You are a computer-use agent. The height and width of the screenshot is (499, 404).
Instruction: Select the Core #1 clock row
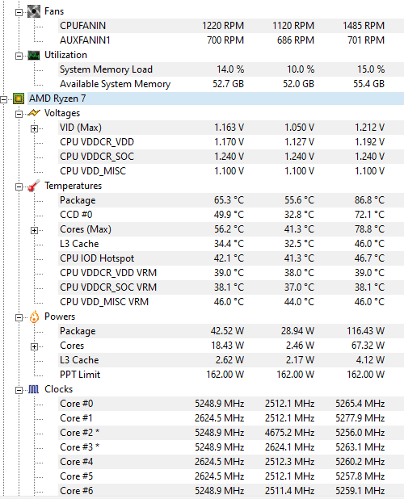pyautogui.click(x=231, y=418)
